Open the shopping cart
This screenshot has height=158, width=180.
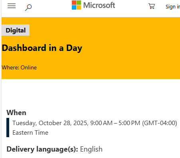152,6
